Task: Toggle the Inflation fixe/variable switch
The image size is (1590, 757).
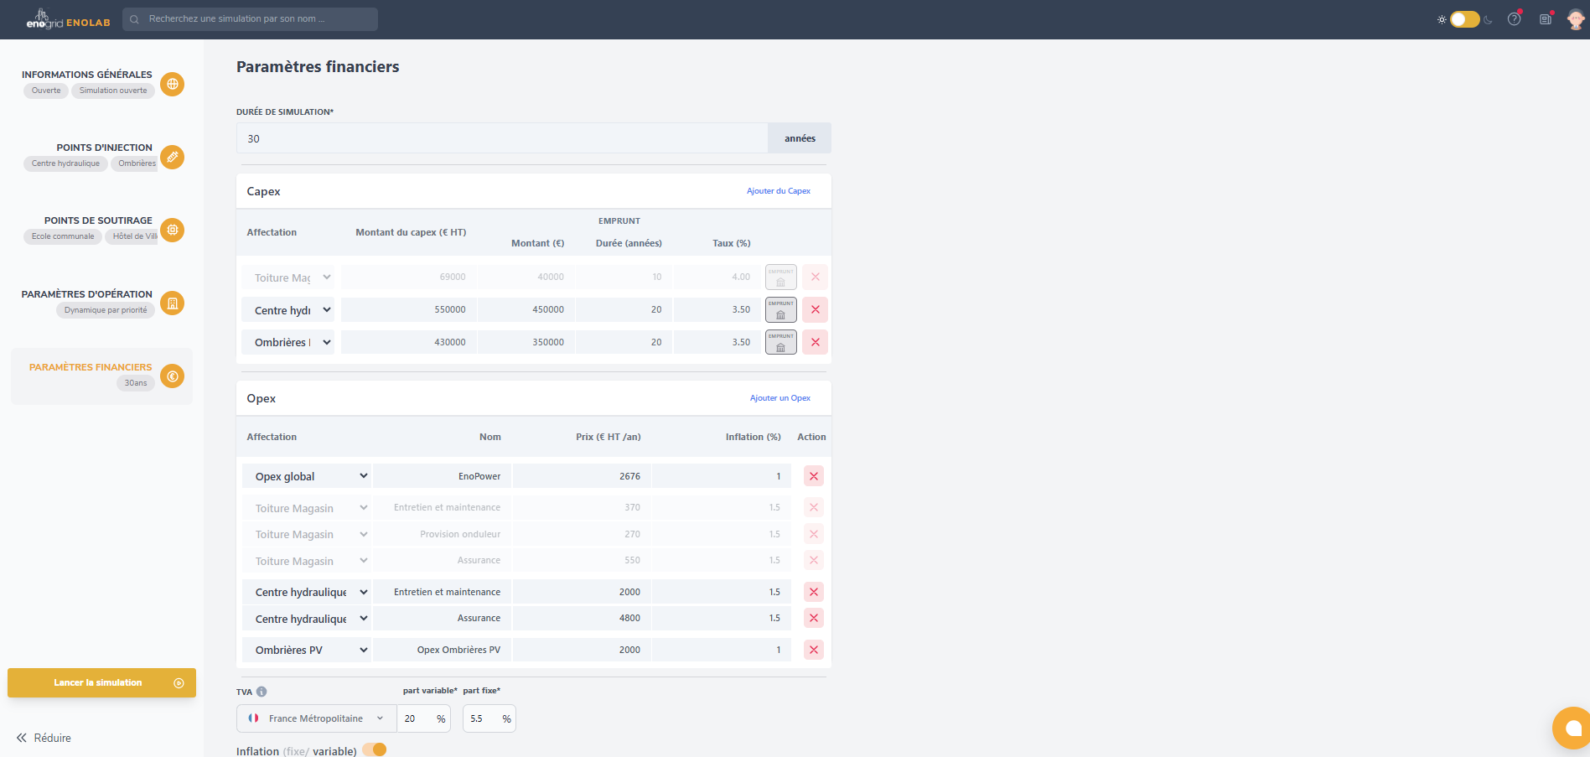Action: point(375,750)
